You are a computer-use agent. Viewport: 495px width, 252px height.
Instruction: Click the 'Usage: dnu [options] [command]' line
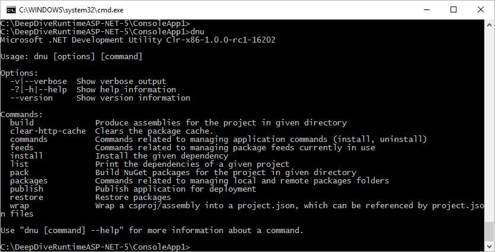[x=71, y=57]
